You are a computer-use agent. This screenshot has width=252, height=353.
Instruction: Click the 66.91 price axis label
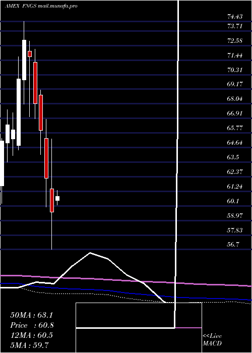(x=235, y=113)
